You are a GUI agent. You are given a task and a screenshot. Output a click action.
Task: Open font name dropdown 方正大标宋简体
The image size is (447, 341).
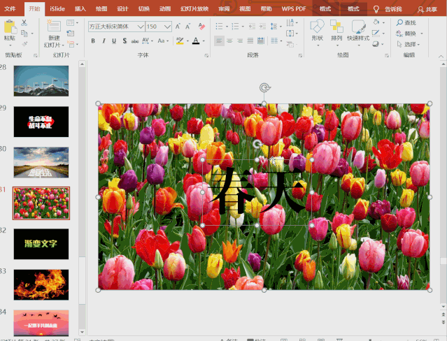tap(141, 27)
